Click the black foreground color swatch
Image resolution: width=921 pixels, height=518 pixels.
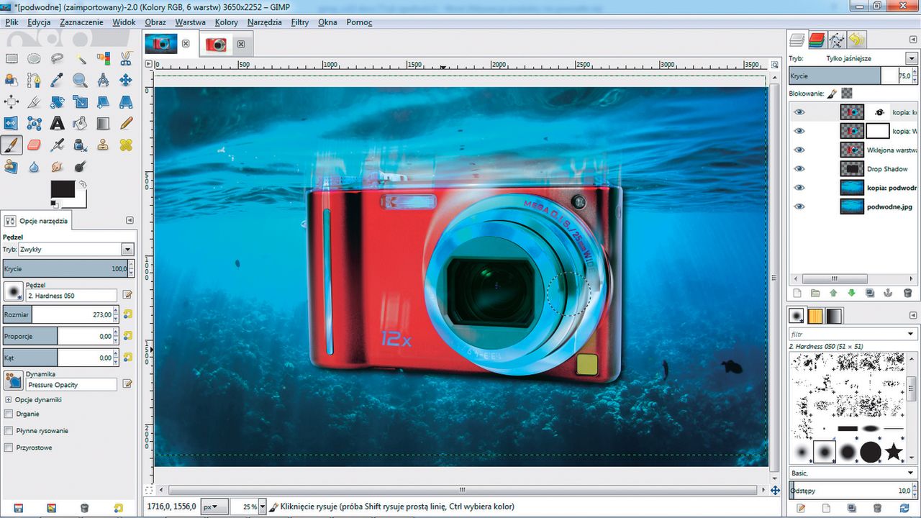pos(63,189)
